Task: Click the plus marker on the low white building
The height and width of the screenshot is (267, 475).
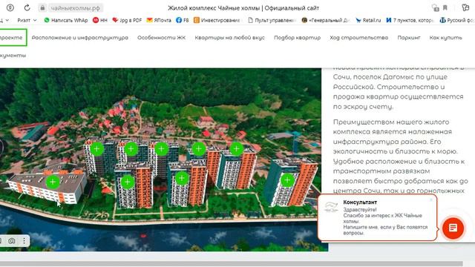Action: [x=53, y=182]
